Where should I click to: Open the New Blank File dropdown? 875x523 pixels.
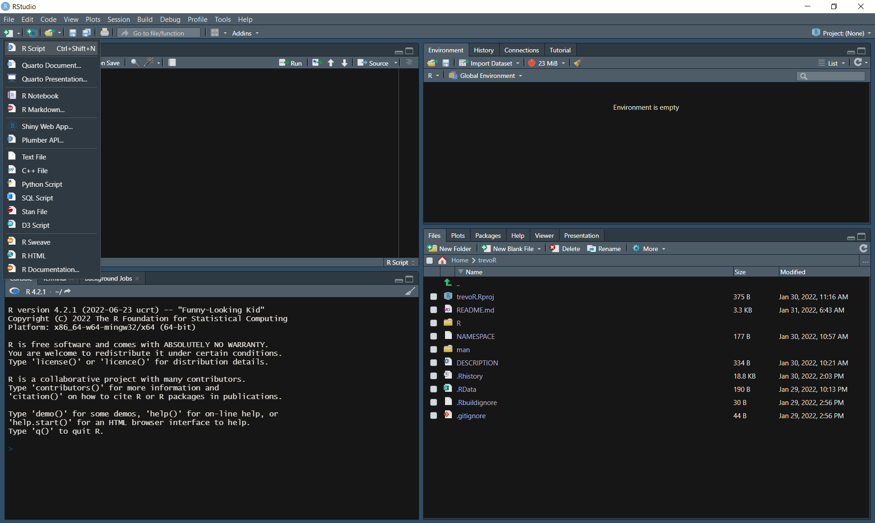tap(511, 248)
